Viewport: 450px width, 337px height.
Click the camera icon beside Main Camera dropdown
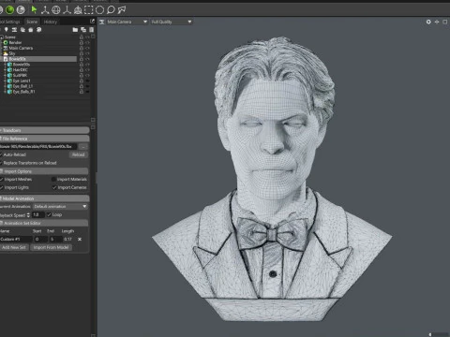coord(102,22)
